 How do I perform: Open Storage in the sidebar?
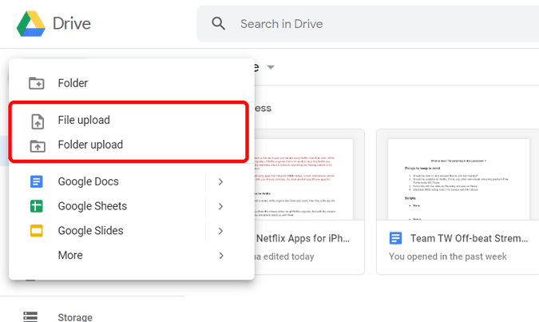pos(75,317)
